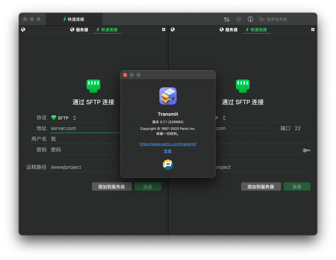Click the Transmit truck app icon
The height and width of the screenshot is (260, 336).
(168, 96)
